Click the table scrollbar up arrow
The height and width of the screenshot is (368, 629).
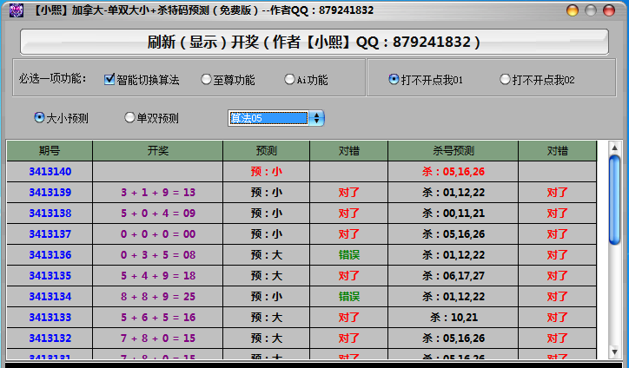pyautogui.click(x=614, y=148)
